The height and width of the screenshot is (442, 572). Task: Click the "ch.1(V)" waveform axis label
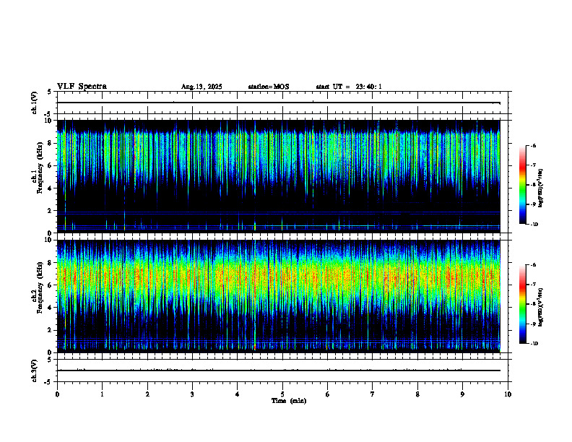click(35, 103)
